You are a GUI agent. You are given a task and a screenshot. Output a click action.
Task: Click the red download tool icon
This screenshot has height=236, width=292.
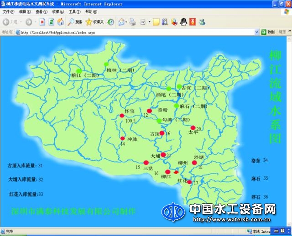(x=193, y=22)
